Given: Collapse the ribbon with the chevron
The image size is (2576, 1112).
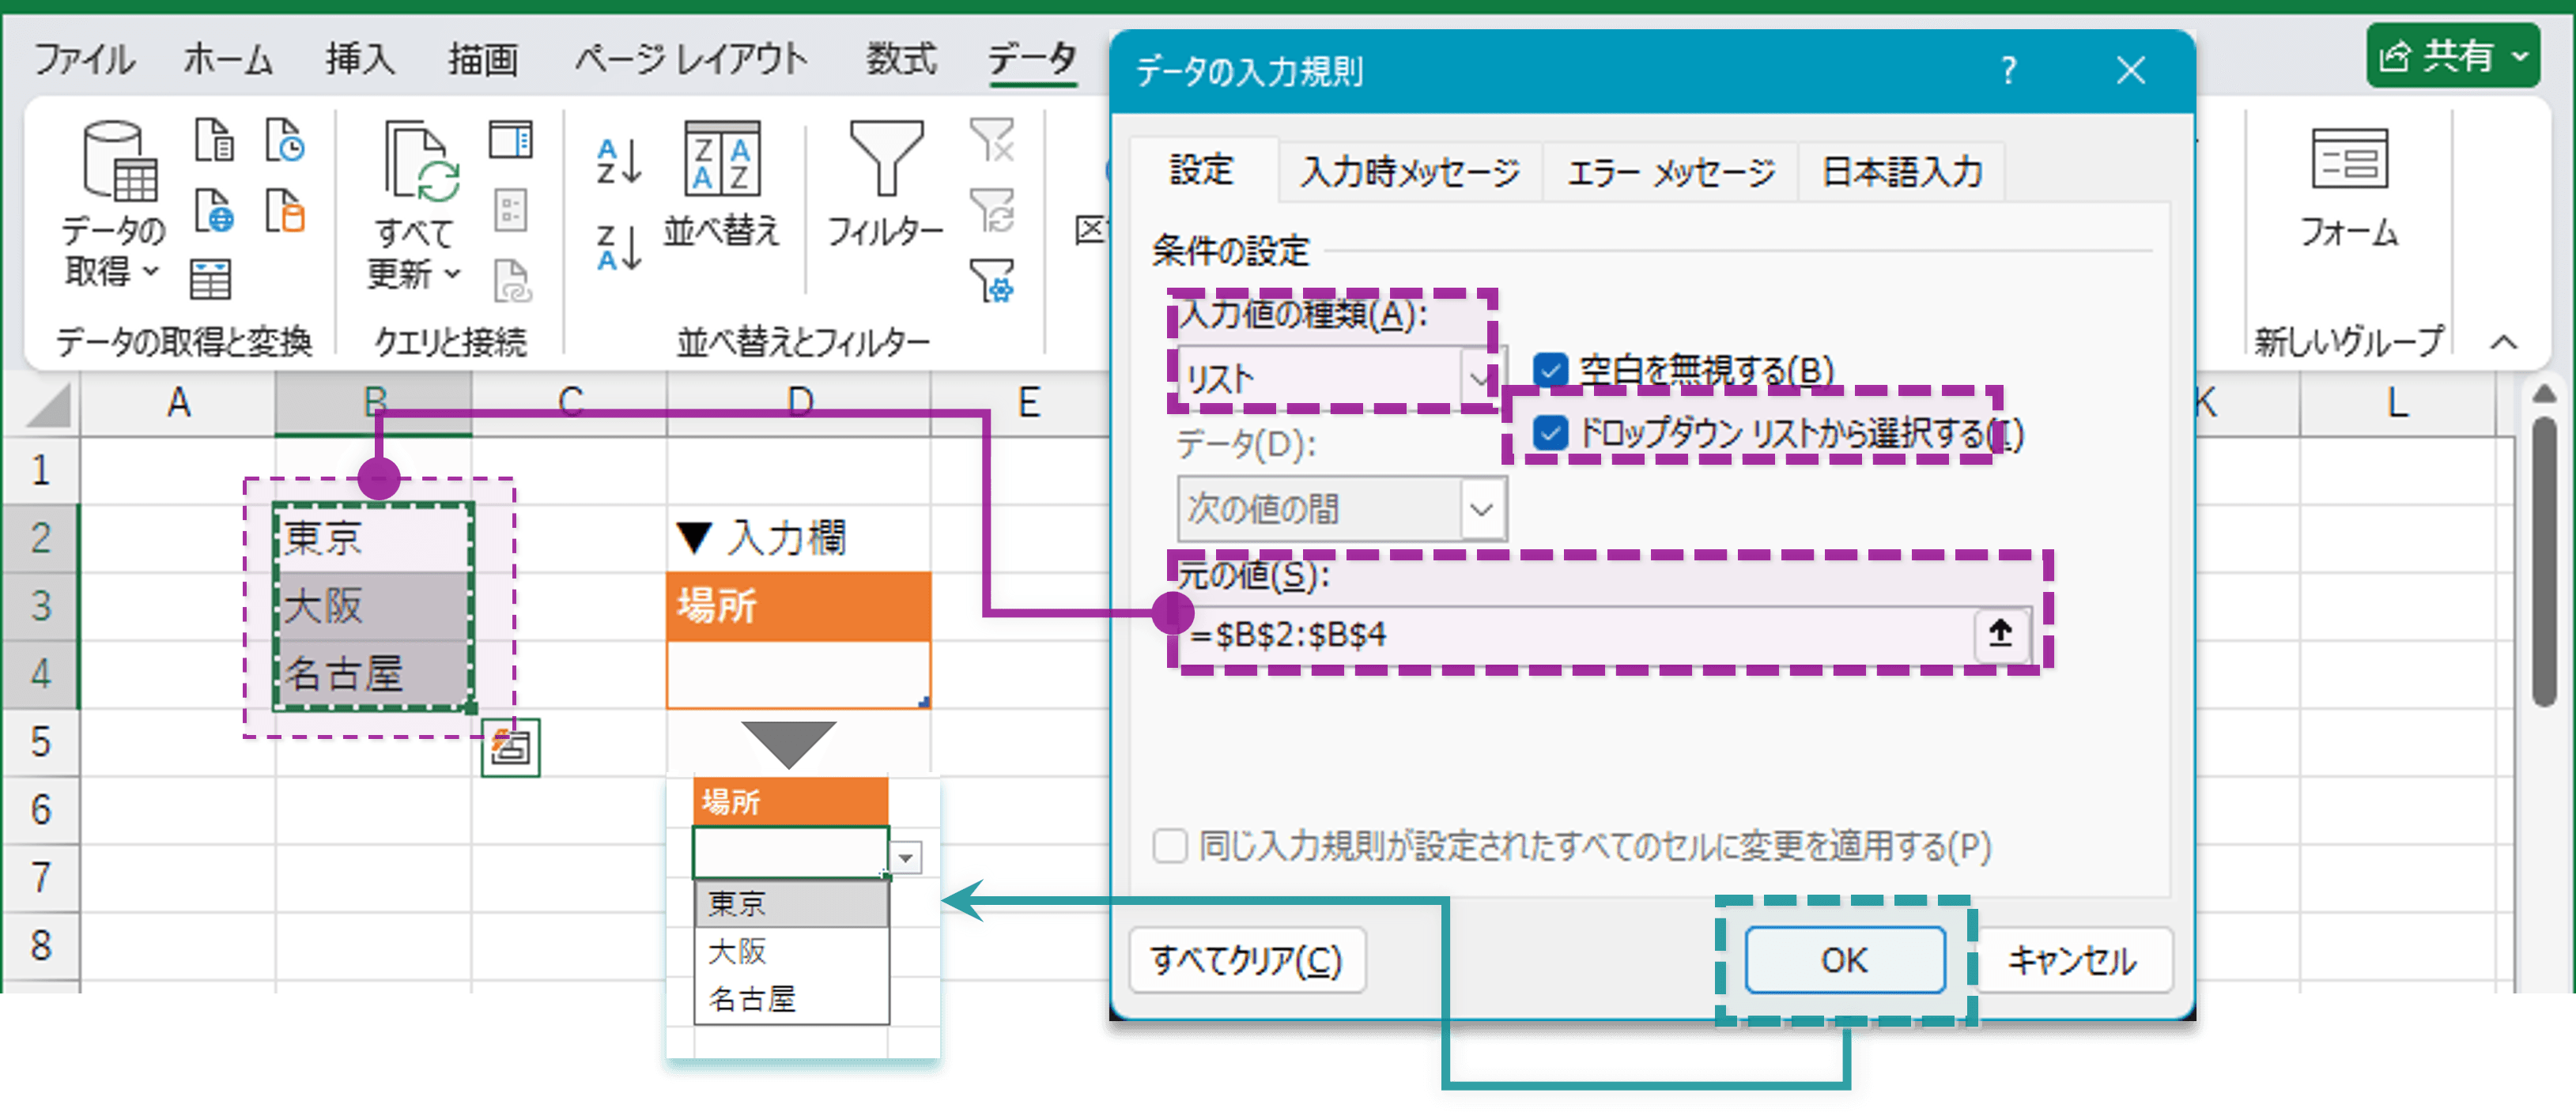Looking at the screenshot, I should (x=2503, y=343).
